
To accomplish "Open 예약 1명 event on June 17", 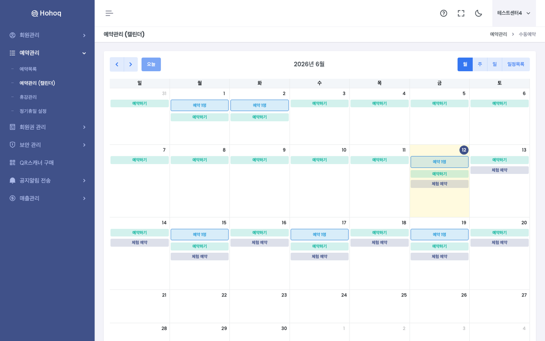I will point(319,234).
